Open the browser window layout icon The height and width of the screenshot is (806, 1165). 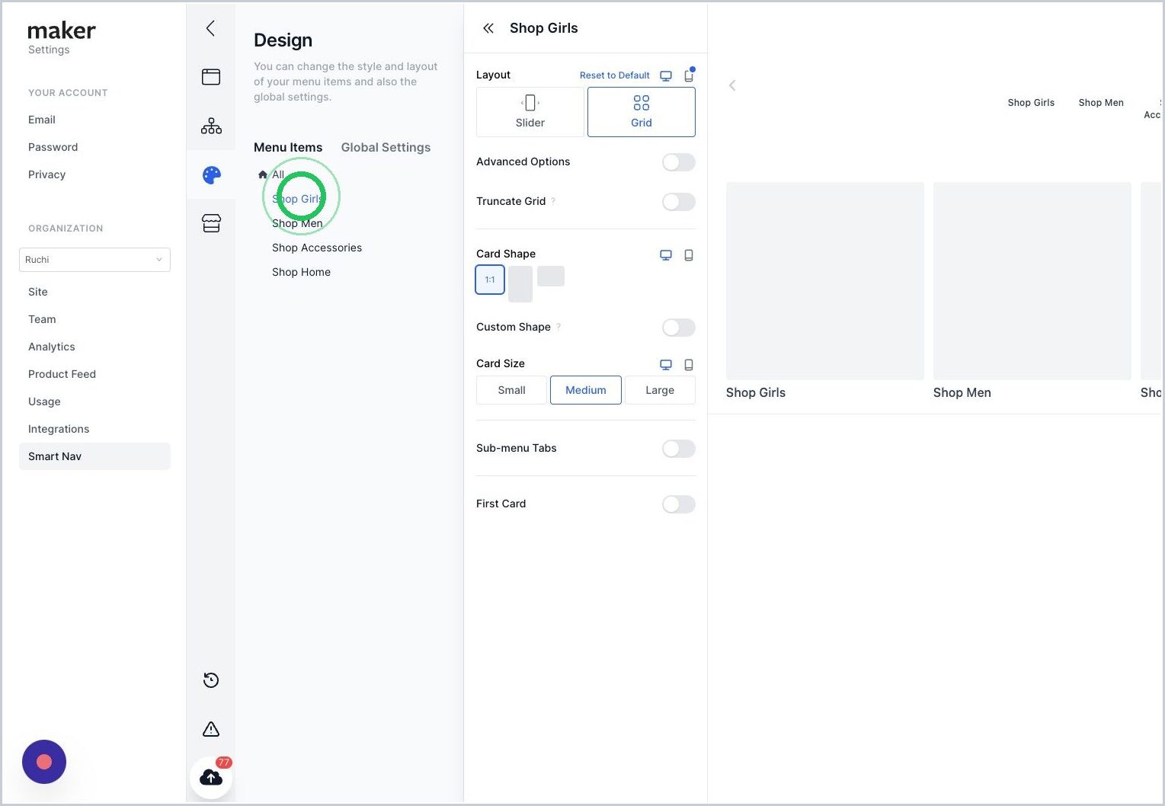pos(211,77)
